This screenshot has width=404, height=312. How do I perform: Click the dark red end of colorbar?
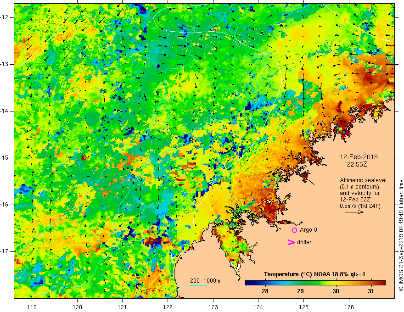(382, 283)
